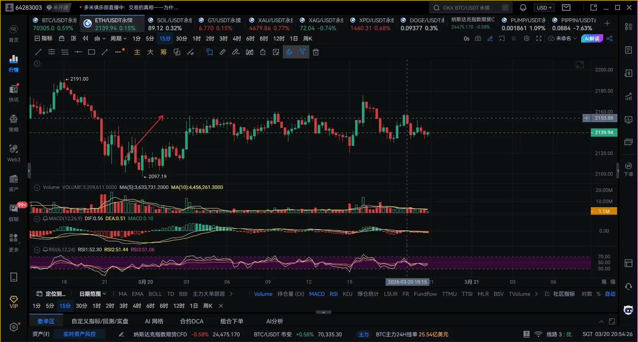Open the 下单 order placement panel
638x342 pixels.
[628, 169]
